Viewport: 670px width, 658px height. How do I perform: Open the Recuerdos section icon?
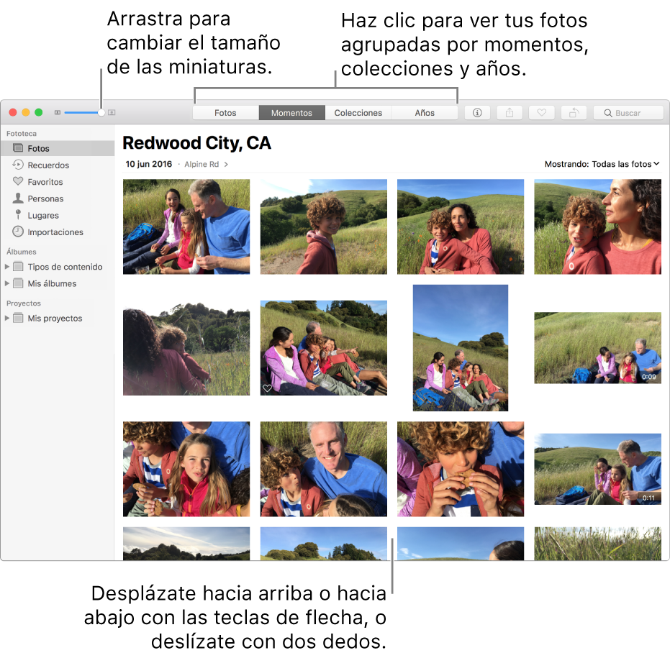[17, 165]
